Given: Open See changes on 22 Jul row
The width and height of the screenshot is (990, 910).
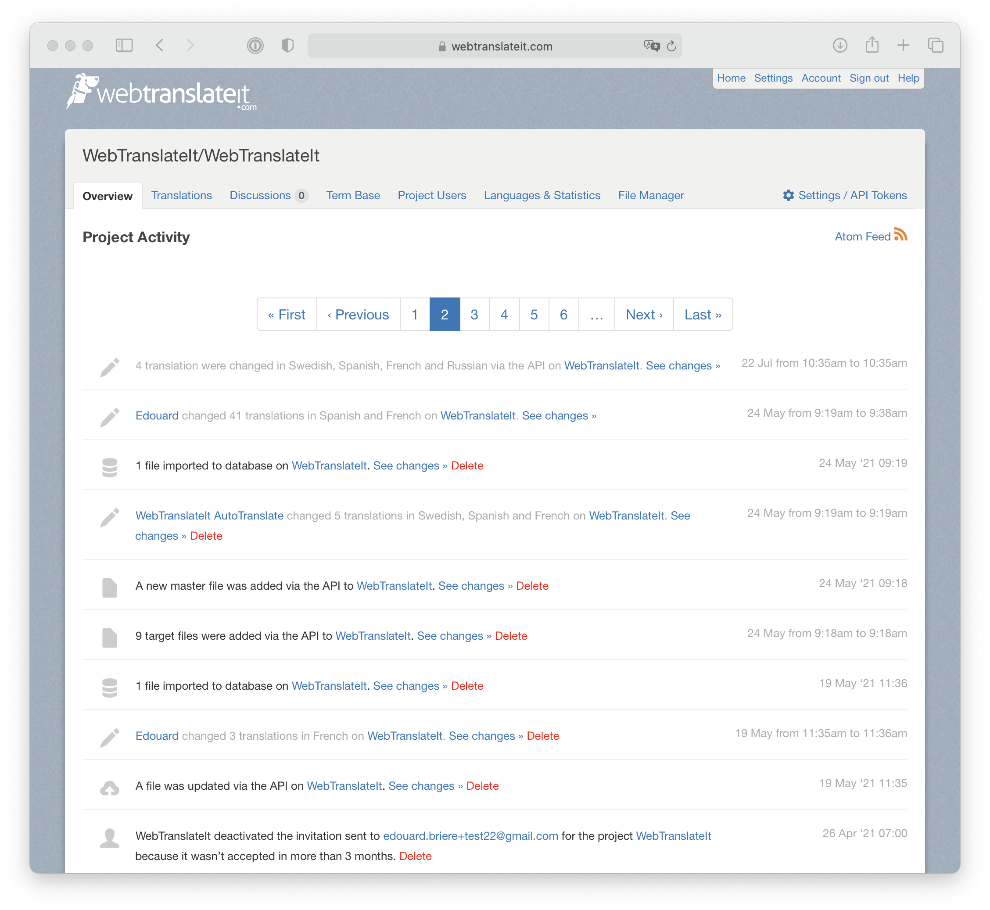Looking at the screenshot, I should (x=683, y=365).
